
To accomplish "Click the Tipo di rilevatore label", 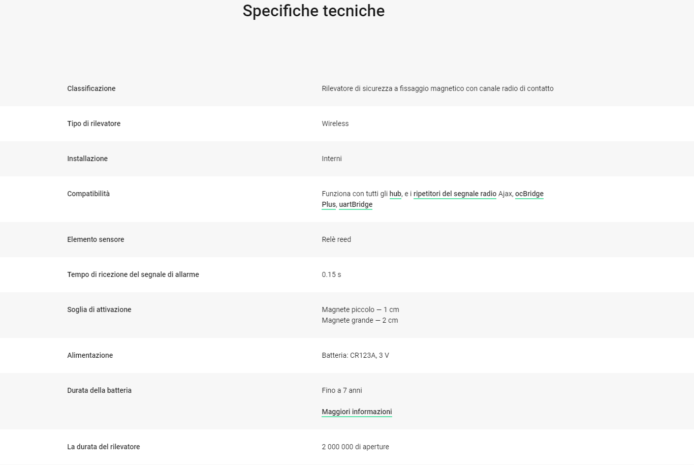I will click(x=94, y=123).
